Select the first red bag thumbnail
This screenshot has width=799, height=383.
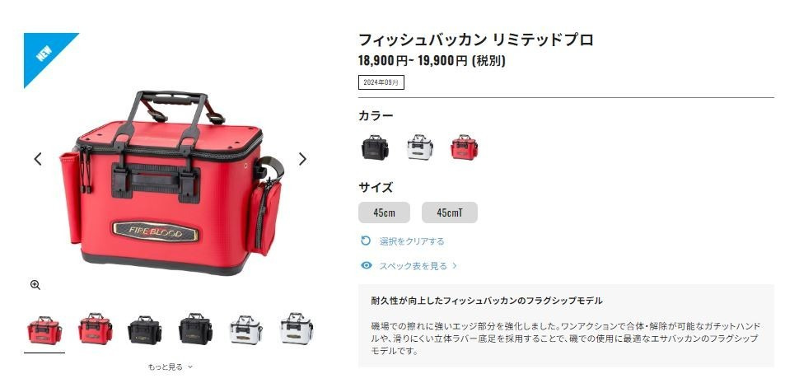click(x=44, y=329)
